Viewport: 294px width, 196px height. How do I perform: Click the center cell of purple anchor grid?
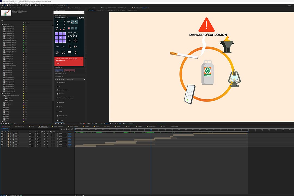click(60, 37)
